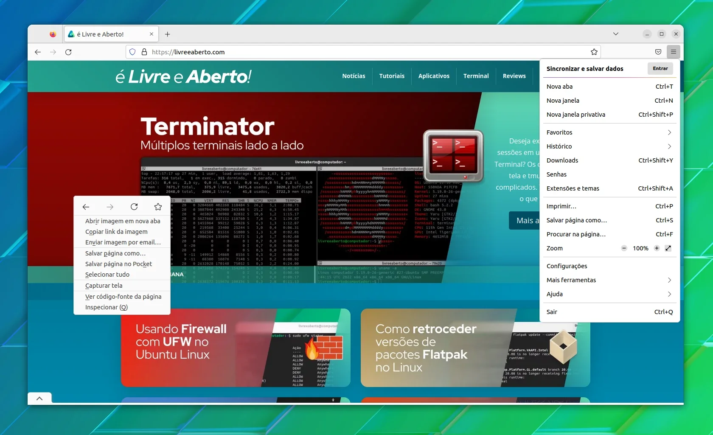Choose Salvar página como… in app menu
The width and height of the screenshot is (713, 435).
[610, 220]
